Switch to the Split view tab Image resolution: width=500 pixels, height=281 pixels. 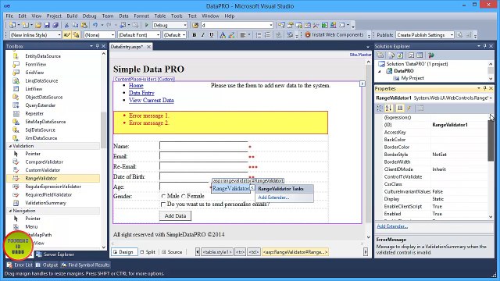[x=148, y=252]
